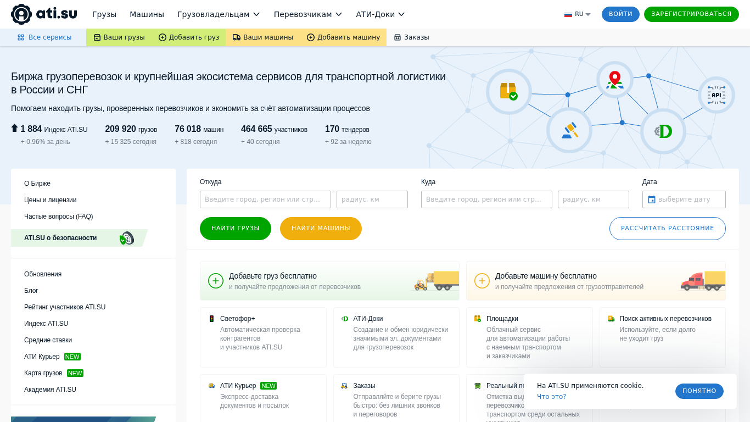This screenshot has height=422, width=750.
Task: Open the Что это? cookie link
Action: pos(551,397)
